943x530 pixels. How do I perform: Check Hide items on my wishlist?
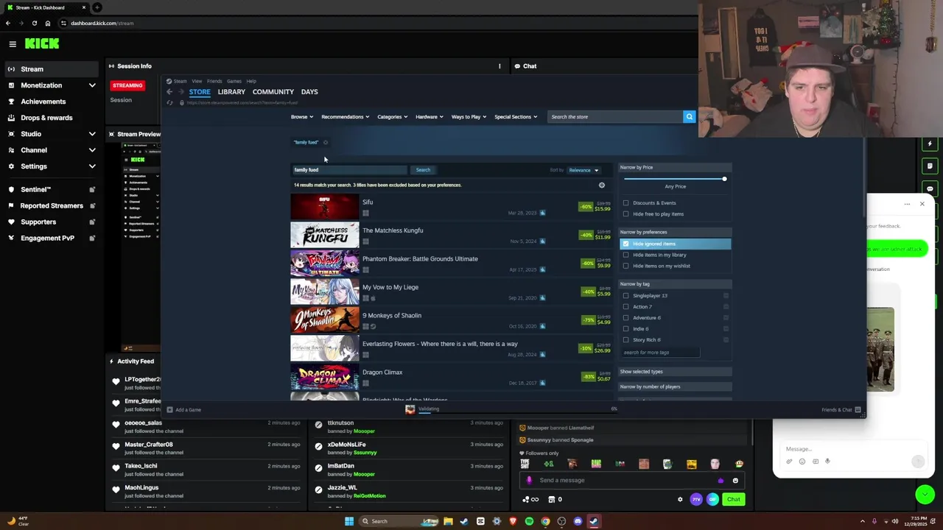626,266
